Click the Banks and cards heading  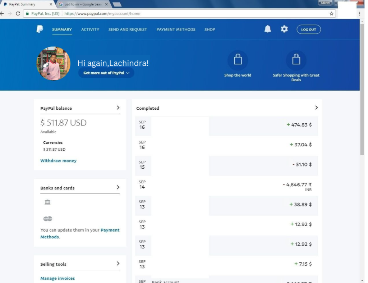pos(57,188)
